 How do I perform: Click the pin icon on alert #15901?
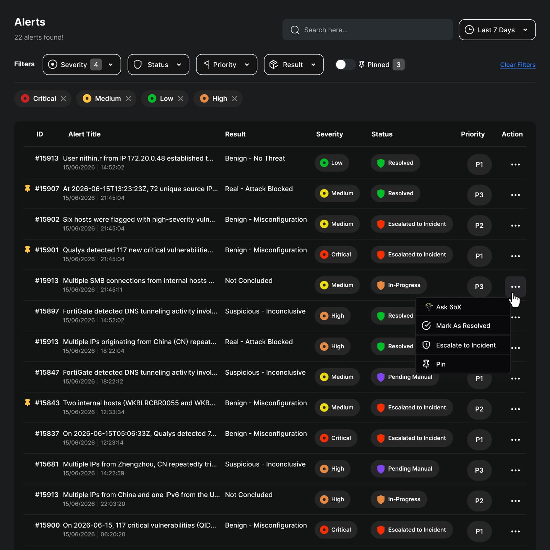[x=27, y=250]
